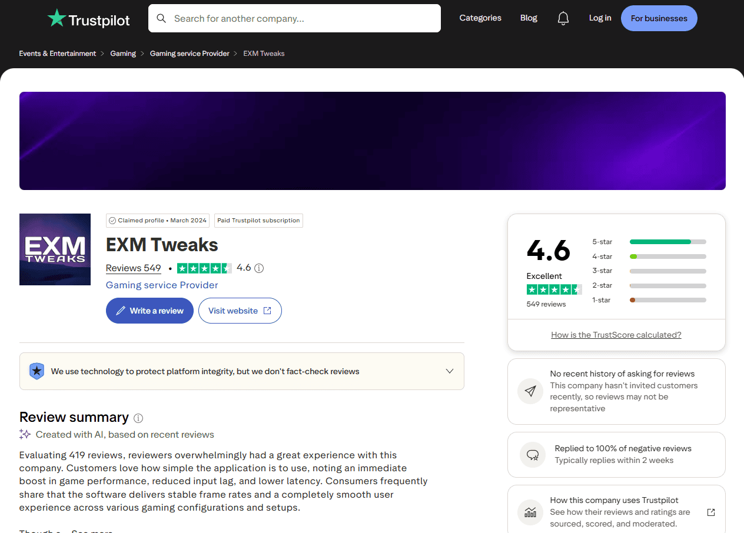Go to Events & Entertainment breadcrumb
The image size is (744, 533).
pos(58,54)
